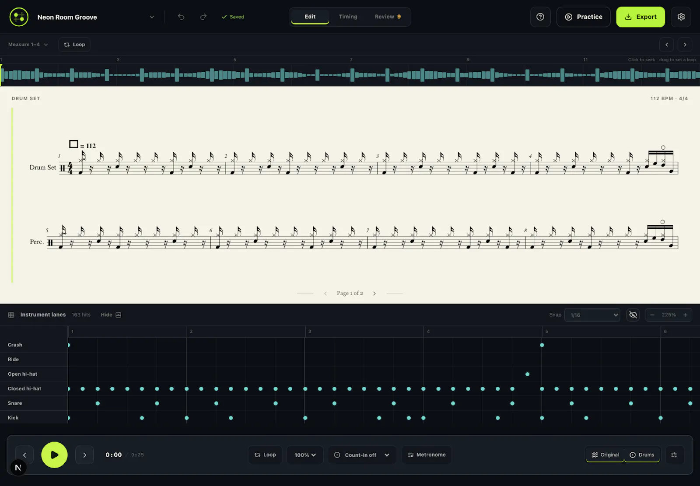
Task: Redo the last edit
Action: point(203,17)
